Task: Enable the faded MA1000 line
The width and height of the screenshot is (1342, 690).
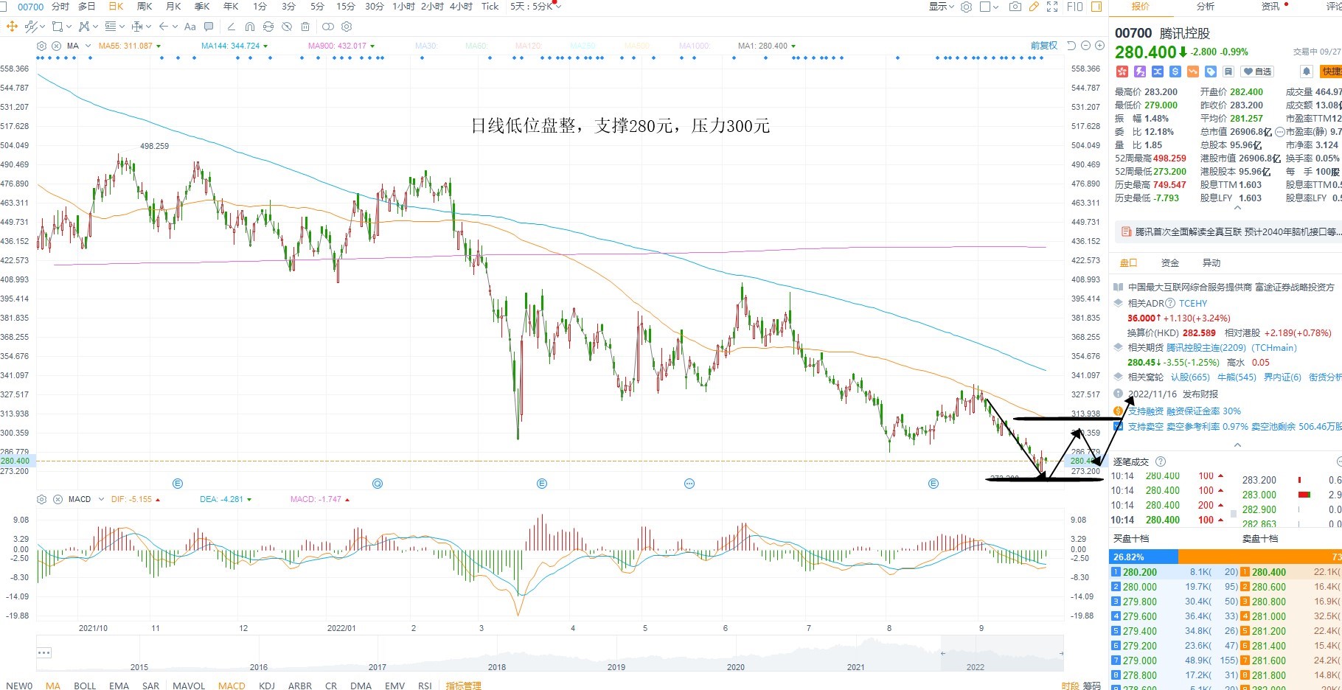Action: (694, 46)
